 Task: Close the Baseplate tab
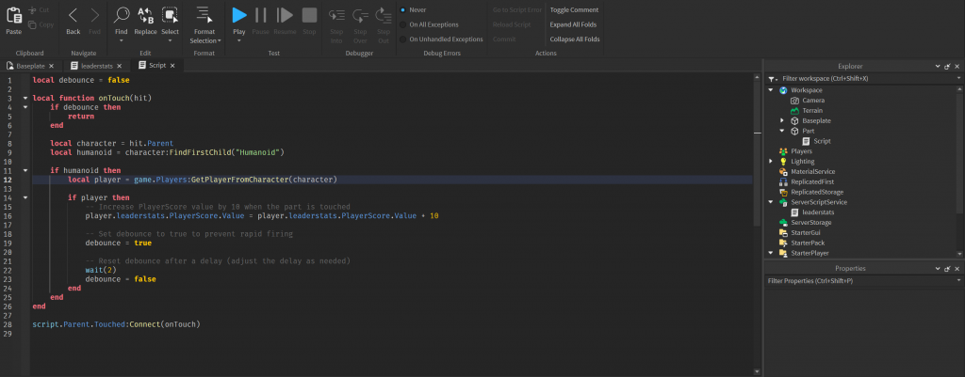click(x=51, y=66)
